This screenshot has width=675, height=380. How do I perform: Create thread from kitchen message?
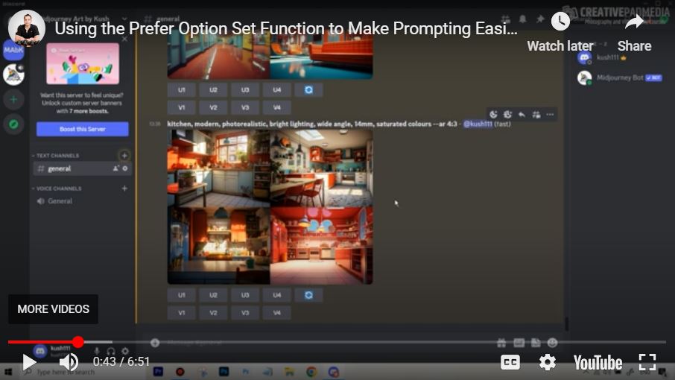536,115
